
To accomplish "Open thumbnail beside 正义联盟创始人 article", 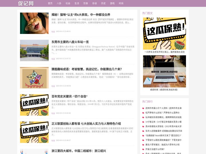I will click(34, 132).
